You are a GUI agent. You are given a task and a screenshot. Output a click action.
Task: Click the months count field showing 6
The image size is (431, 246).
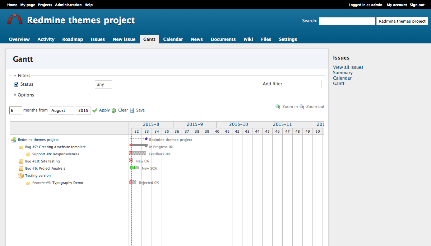(x=16, y=110)
